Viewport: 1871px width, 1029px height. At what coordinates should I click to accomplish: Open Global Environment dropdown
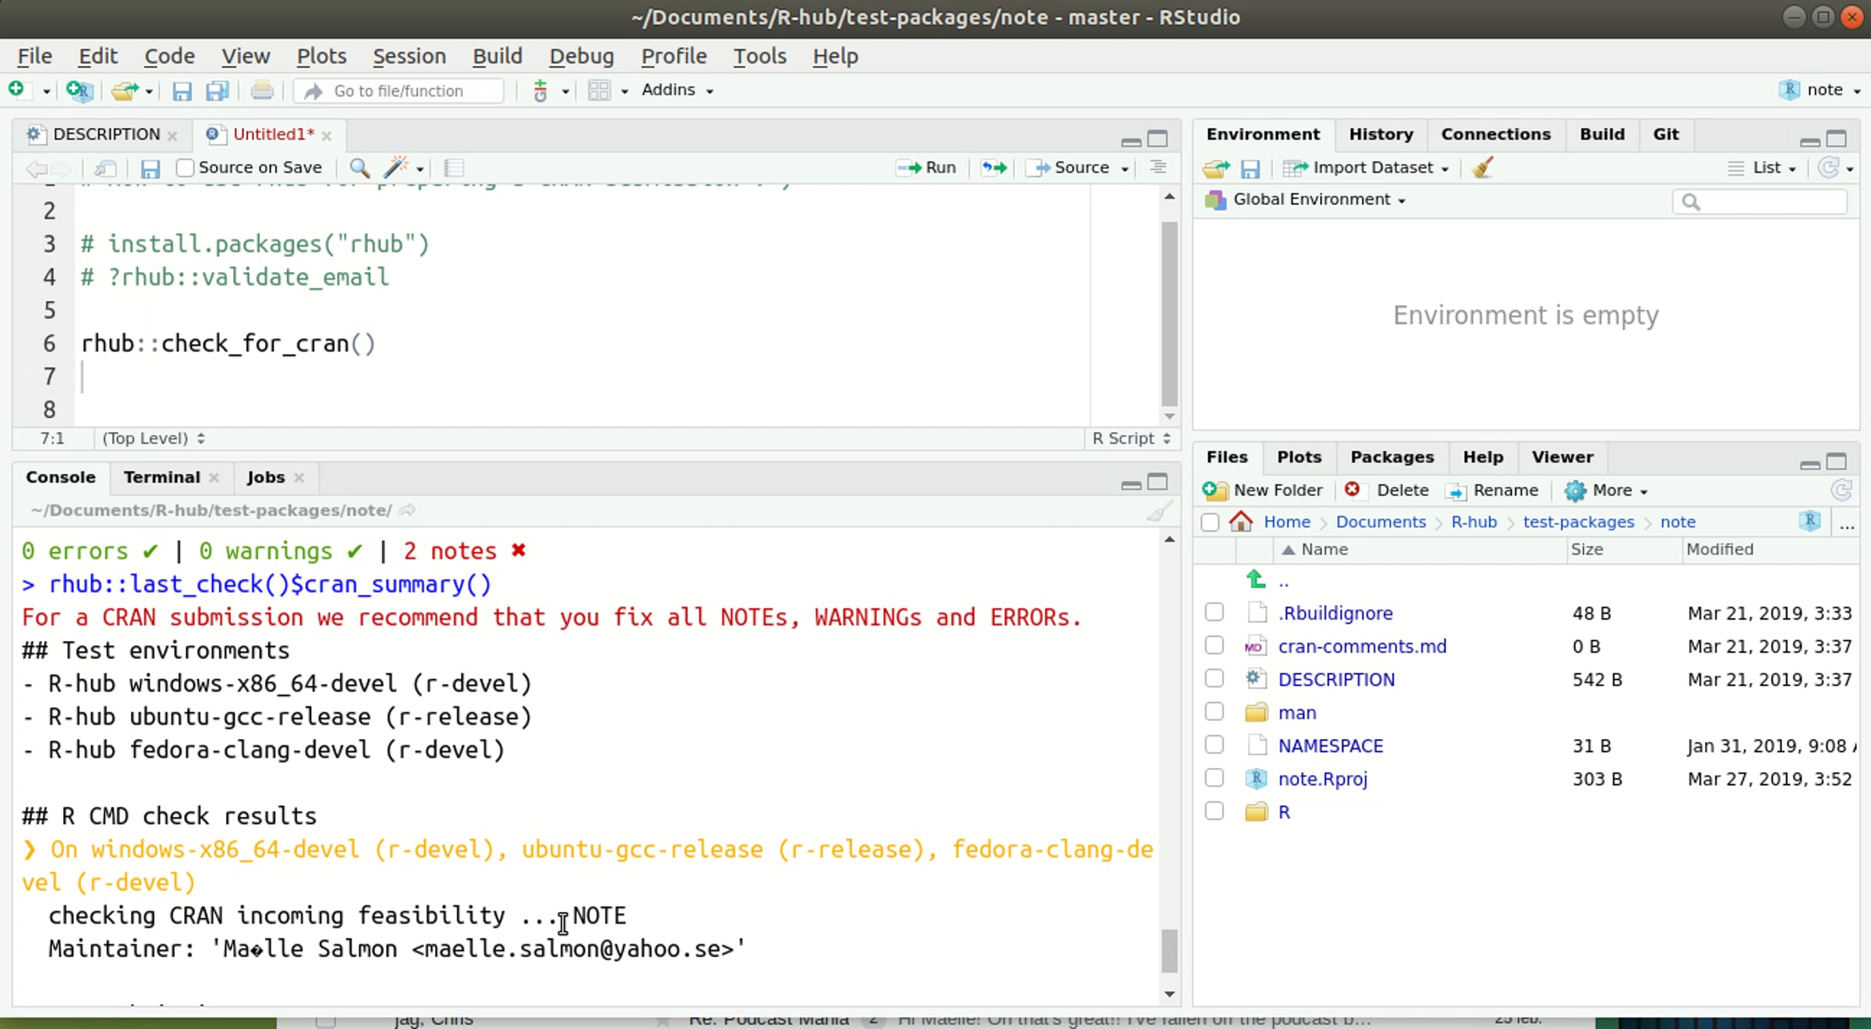[1306, 200]
